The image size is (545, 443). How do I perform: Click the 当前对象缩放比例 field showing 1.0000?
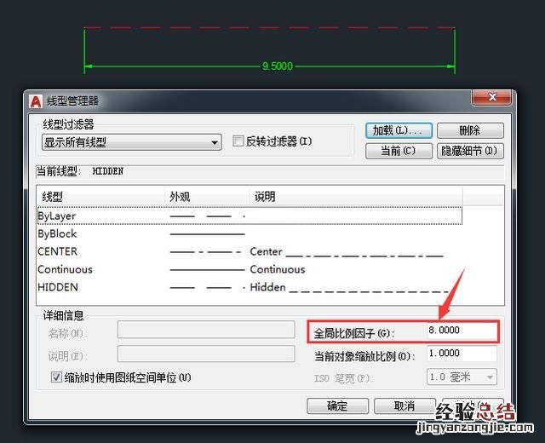point(462,354)
